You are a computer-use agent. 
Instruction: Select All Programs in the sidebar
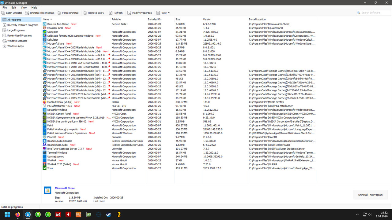tap(21, 20)
